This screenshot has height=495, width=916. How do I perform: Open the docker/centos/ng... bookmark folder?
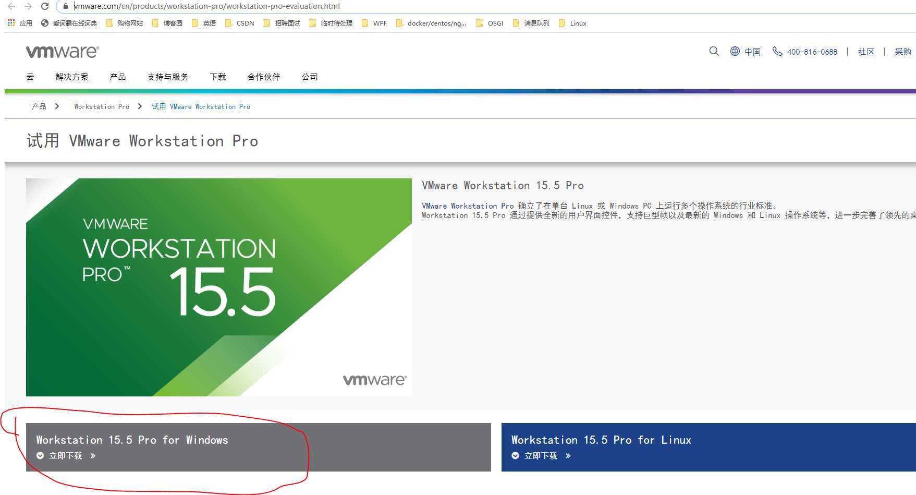click(x=431, y=23)
